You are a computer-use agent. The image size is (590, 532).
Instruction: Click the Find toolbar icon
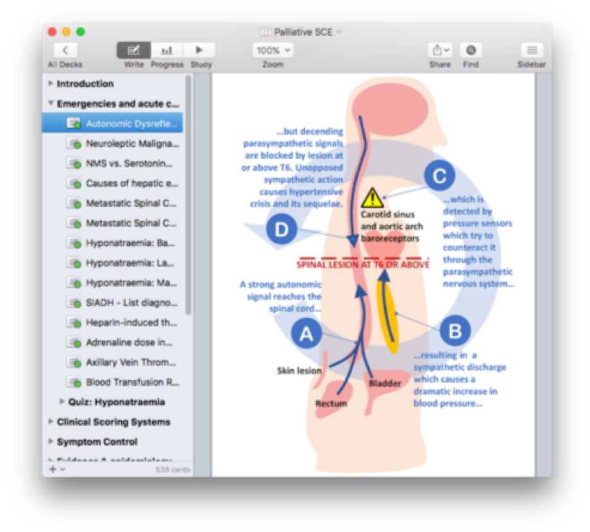click(471, 51)
